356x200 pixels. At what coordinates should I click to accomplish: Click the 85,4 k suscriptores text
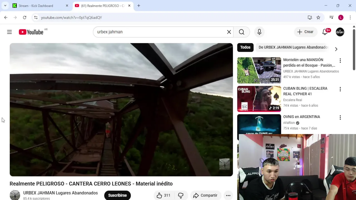click(36, 198)
